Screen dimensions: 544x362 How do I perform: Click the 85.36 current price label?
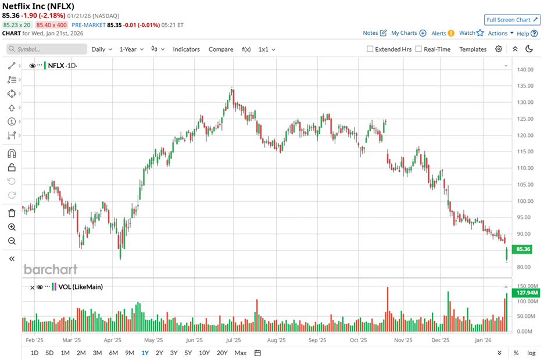pyautogui.click(x=523, y=249)
